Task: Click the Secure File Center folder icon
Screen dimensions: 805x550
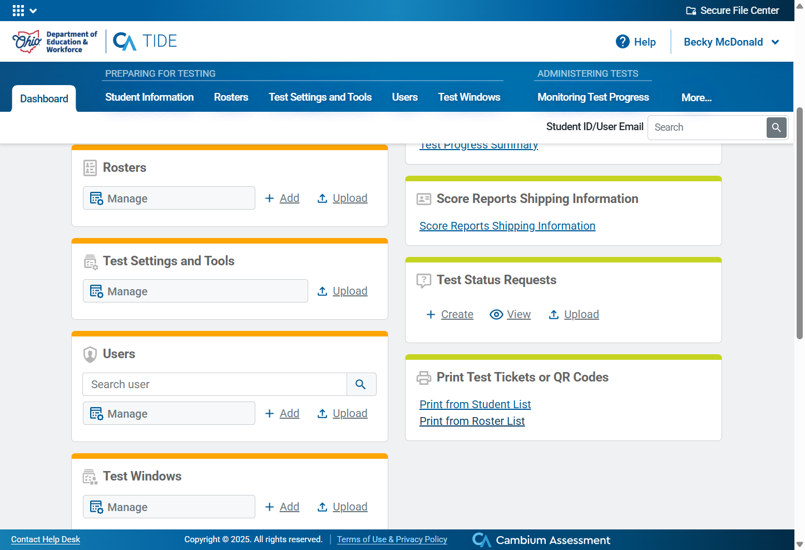Action: coord(691,11)
